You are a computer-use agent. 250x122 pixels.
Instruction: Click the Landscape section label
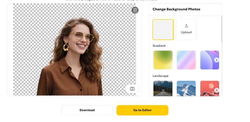160,76
